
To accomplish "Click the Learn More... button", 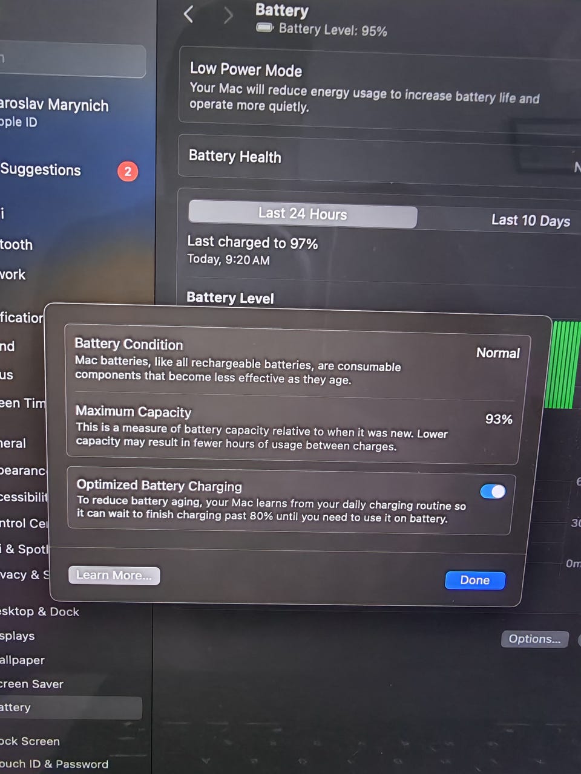I will coord(114,575).
